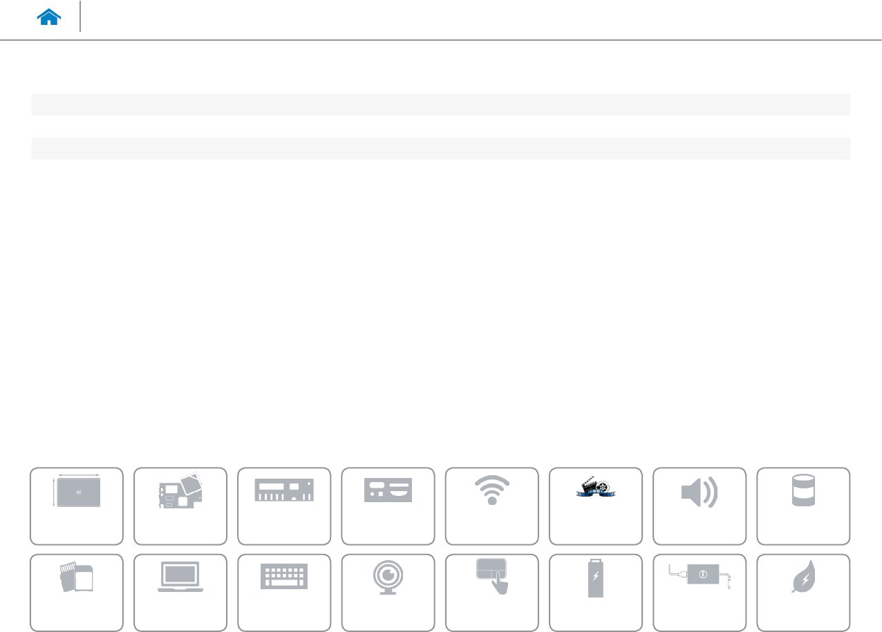Go to the blue Home icon
The height and width of the screenshot is (632, 882).
[50, 19]
